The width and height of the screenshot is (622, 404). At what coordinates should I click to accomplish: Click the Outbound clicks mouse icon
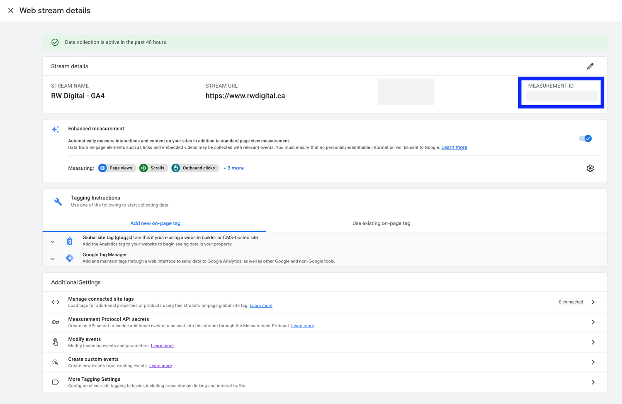pyautogui.click(x=176, y=168)
